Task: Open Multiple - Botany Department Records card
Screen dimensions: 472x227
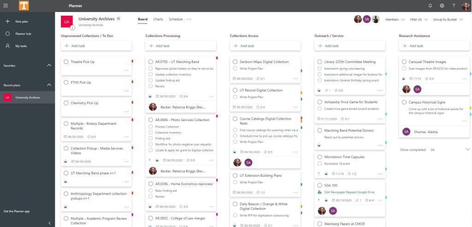Action: [96, 129]
